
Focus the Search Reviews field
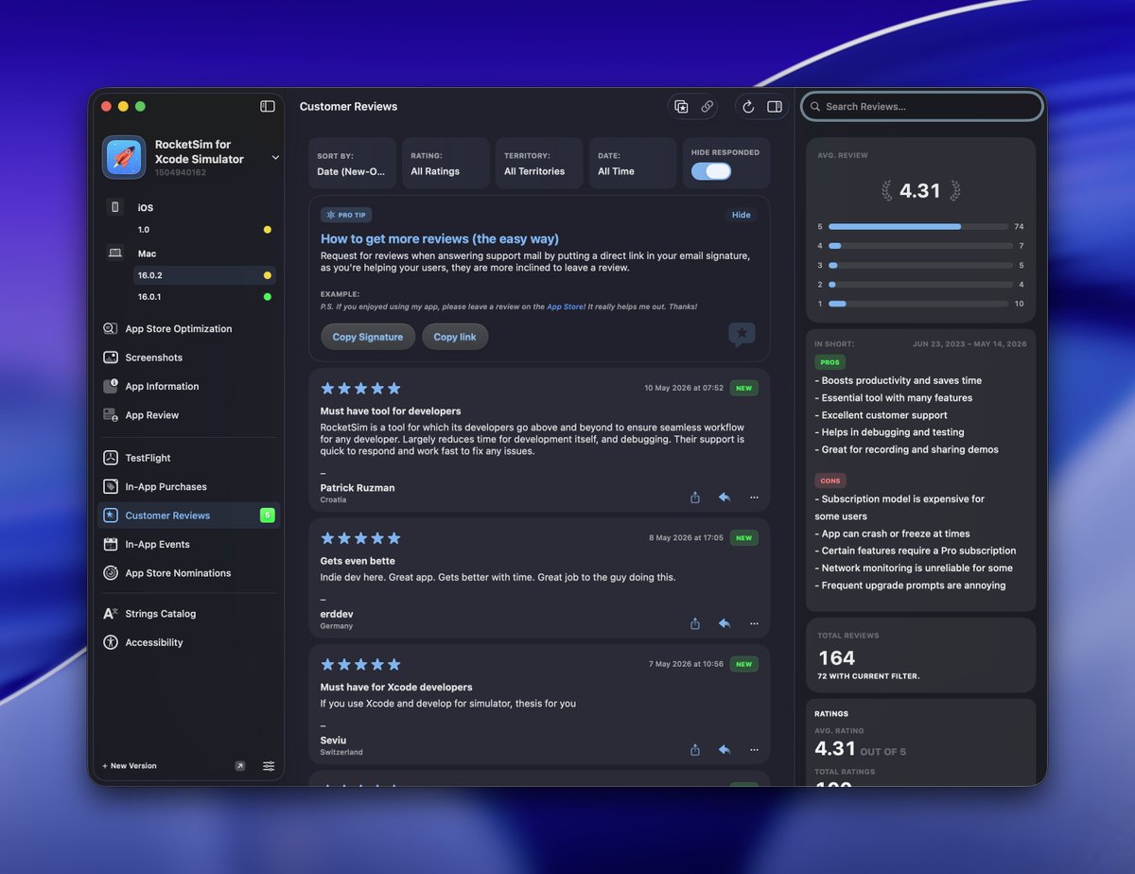[x=922, y=107]
